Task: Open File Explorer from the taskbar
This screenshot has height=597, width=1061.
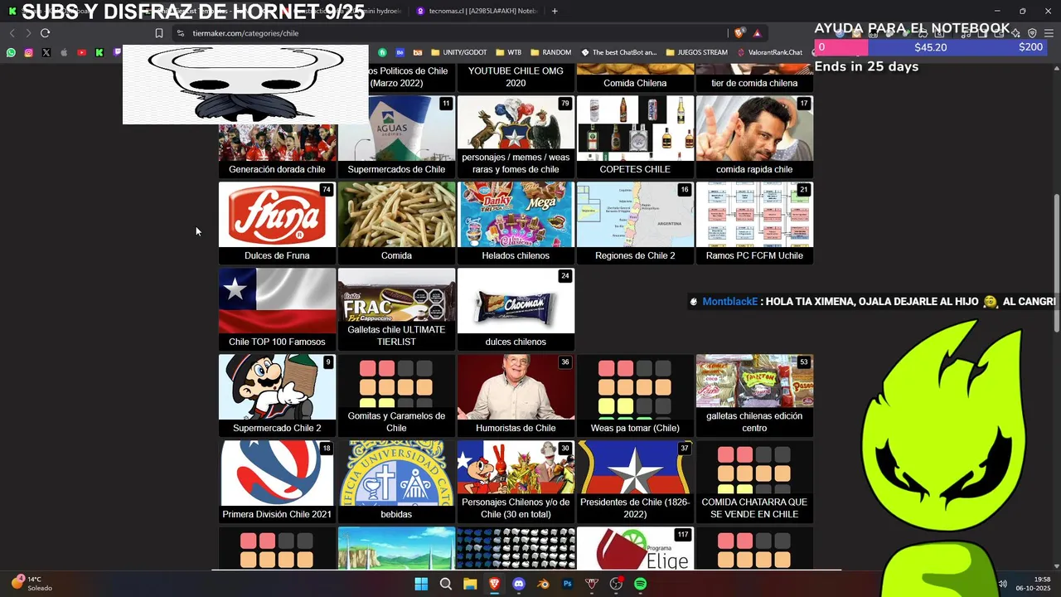Action: point(470,584)
